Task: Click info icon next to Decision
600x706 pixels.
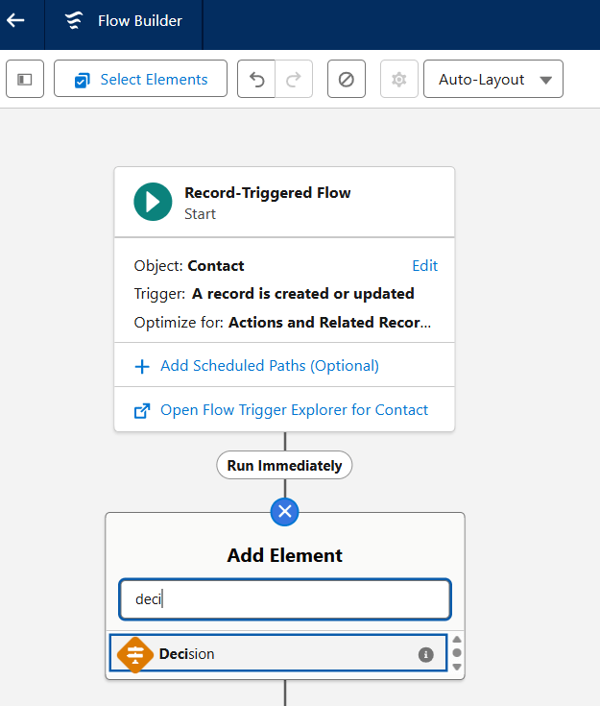Action: click(x=426, y=655)
